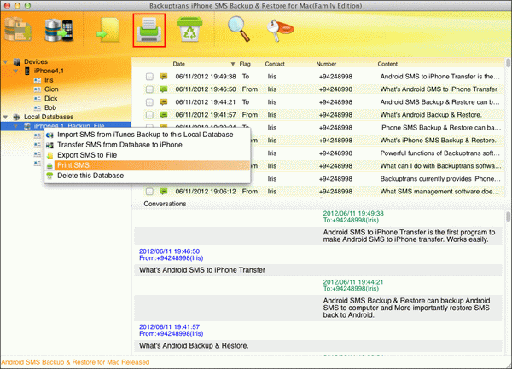Click the Local Databases icon
Viewport: 512px width, 369px height.
coord(17,117)
